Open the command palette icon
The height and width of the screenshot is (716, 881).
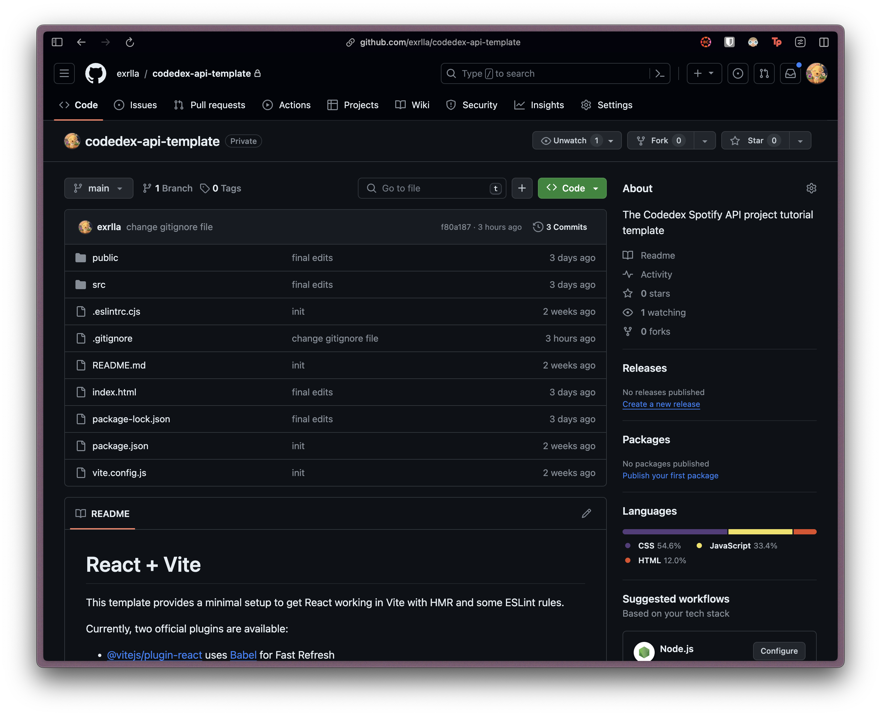(x=659, y=73)
